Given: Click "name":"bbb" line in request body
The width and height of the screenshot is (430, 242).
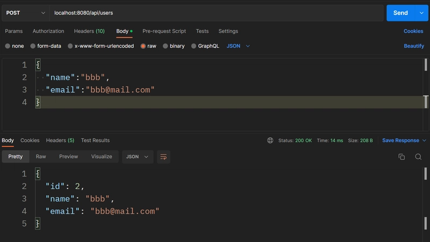Looking at the screenshot, I should (77, 77).
